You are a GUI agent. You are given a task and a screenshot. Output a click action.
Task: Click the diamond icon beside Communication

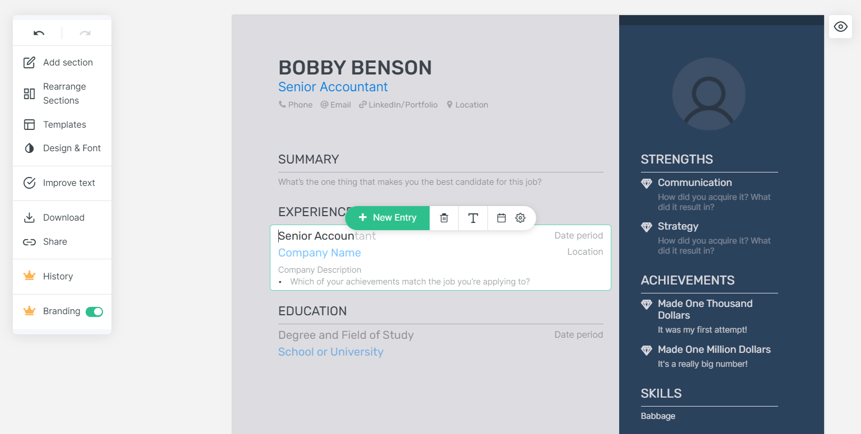(x=647, y=183)
